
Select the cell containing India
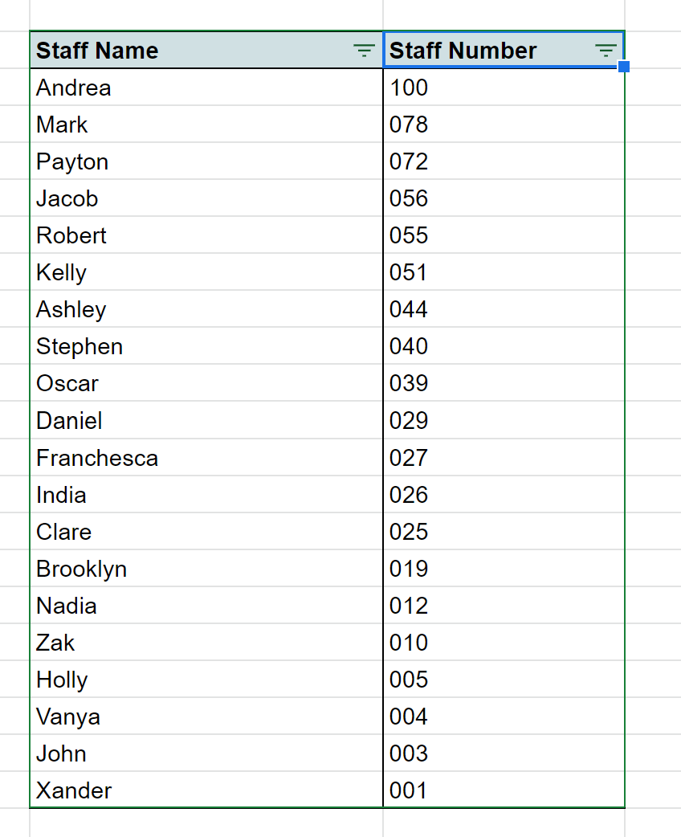click(x=206, y=494)
